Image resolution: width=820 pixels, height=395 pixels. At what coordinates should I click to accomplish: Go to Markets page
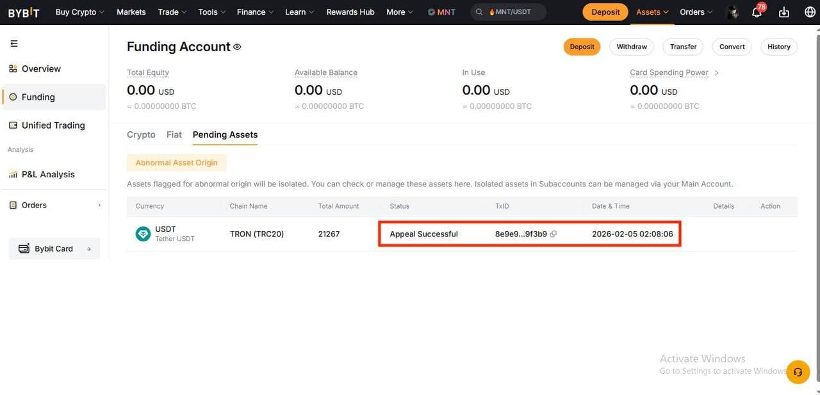(x=131, y=12)
